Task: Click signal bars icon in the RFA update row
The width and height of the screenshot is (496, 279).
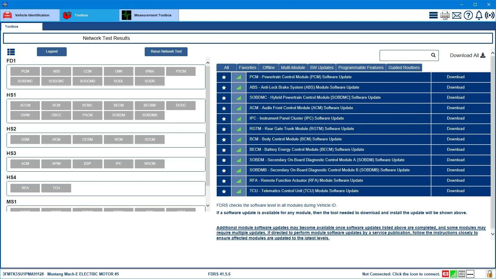Action: pos(239,181)
